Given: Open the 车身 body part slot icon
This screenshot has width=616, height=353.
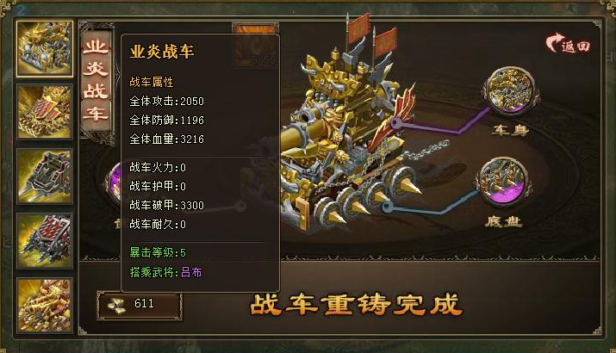Looking at the screenshot, I should [x=510, y=90].
